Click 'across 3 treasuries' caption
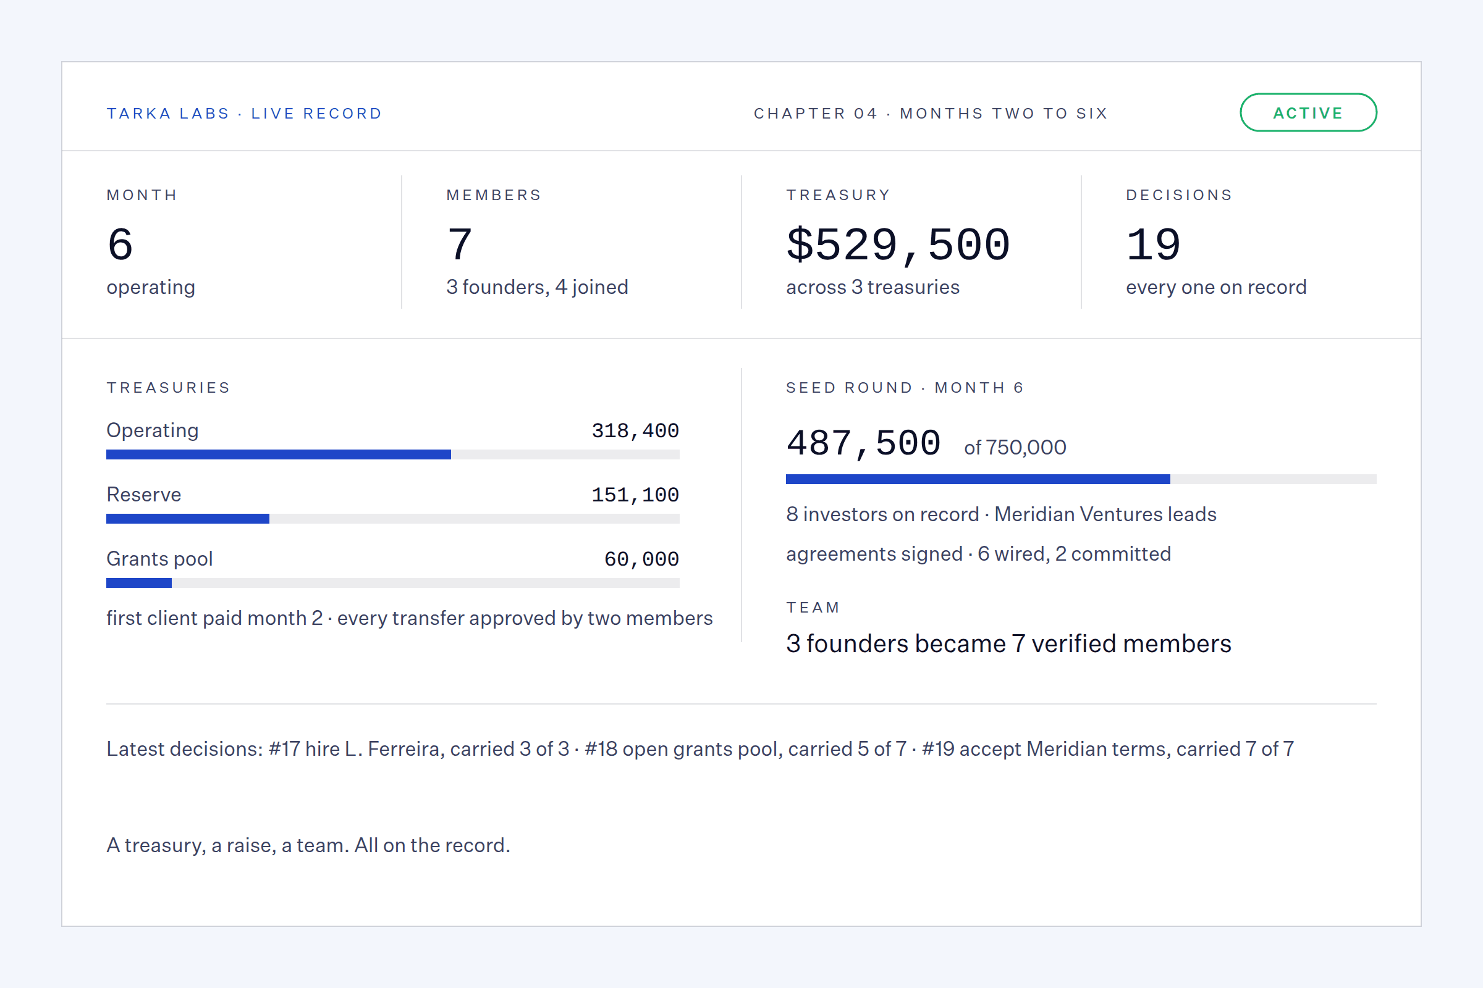This screenshot has height=988, width=1483. point(872,287)
